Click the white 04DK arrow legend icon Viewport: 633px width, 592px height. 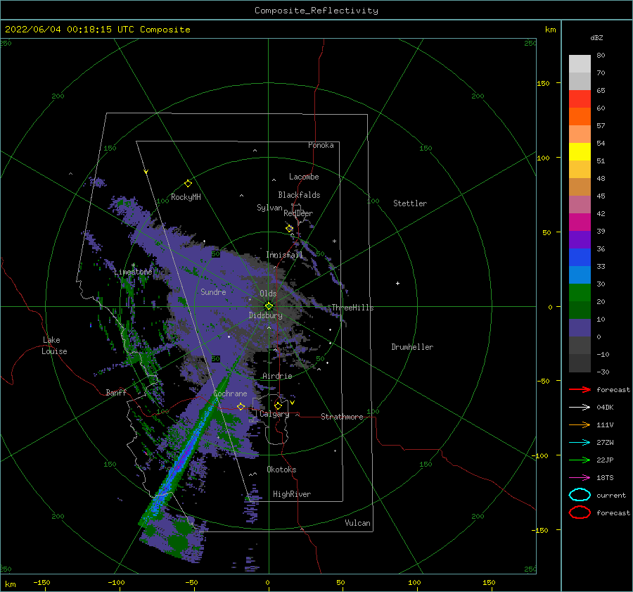pyautogui.click(x=580, y=408)
